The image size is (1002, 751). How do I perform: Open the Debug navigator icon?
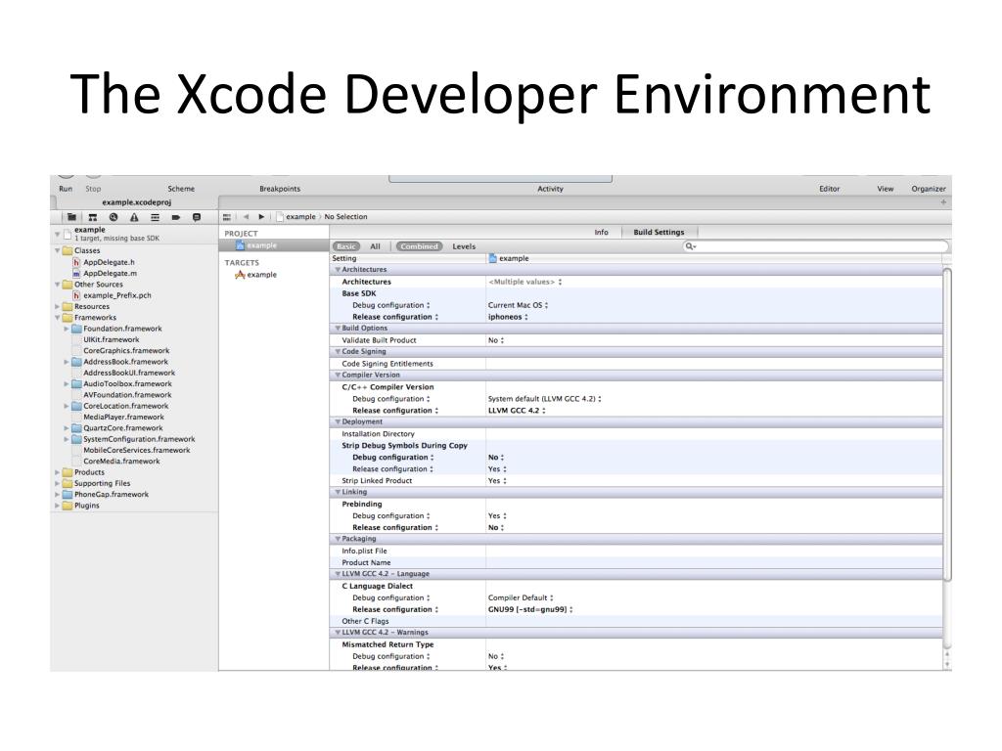[x=155, y=217]
